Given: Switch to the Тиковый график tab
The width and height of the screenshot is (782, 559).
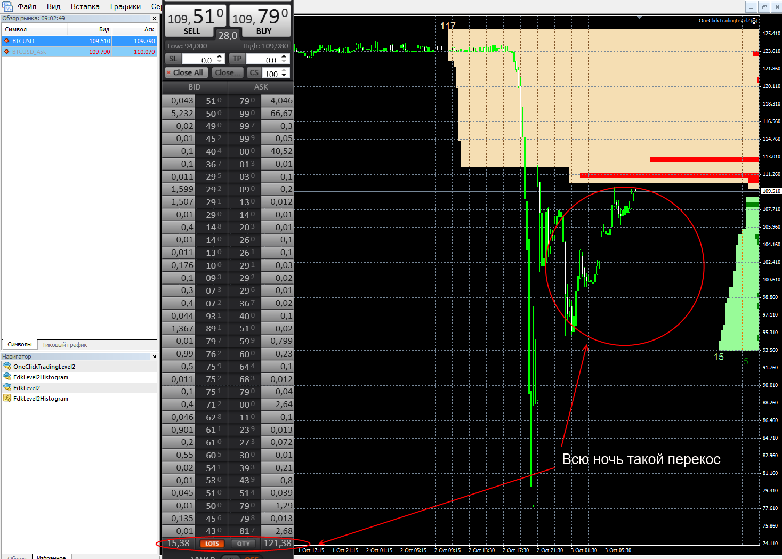Looking at the screenshot, I should coord(65,345).
